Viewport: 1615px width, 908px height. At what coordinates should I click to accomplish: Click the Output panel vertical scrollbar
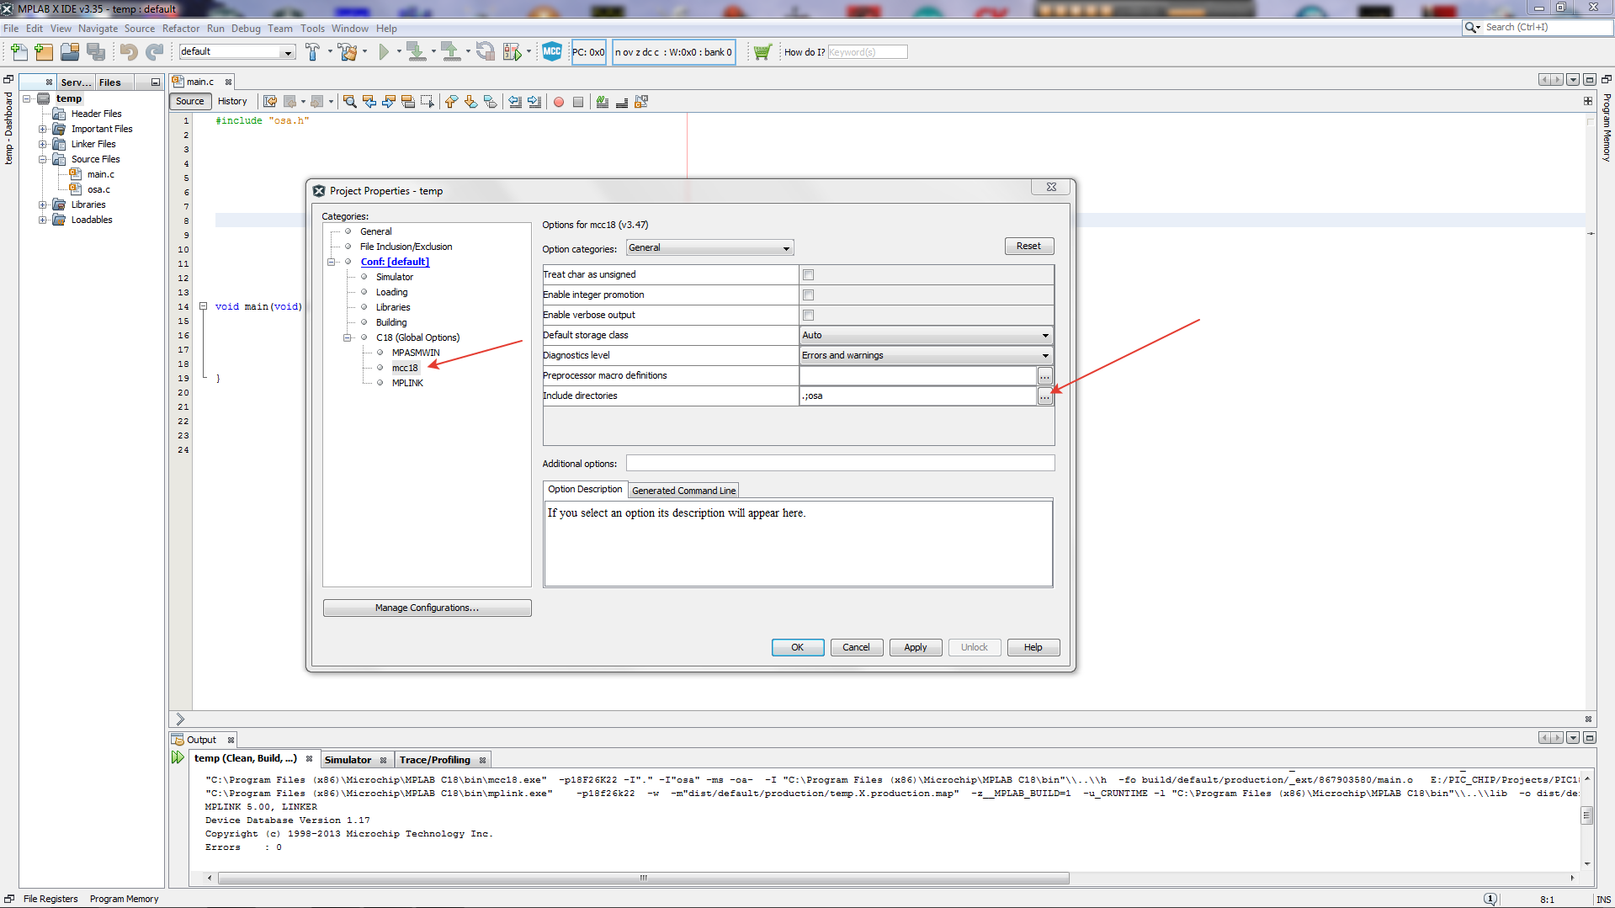(1586, 815)
